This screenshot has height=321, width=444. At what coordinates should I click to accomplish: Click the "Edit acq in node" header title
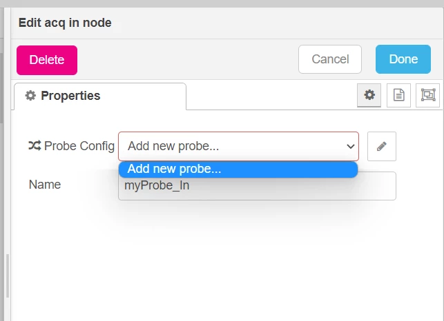point(65,23)
